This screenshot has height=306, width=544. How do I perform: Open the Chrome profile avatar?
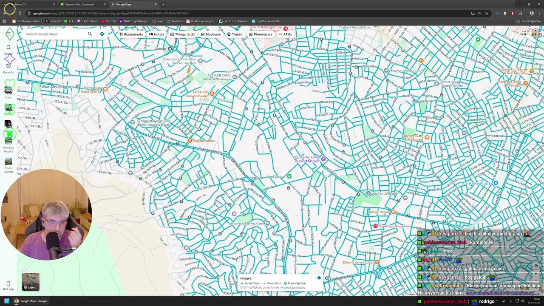(x=531, y=13)
